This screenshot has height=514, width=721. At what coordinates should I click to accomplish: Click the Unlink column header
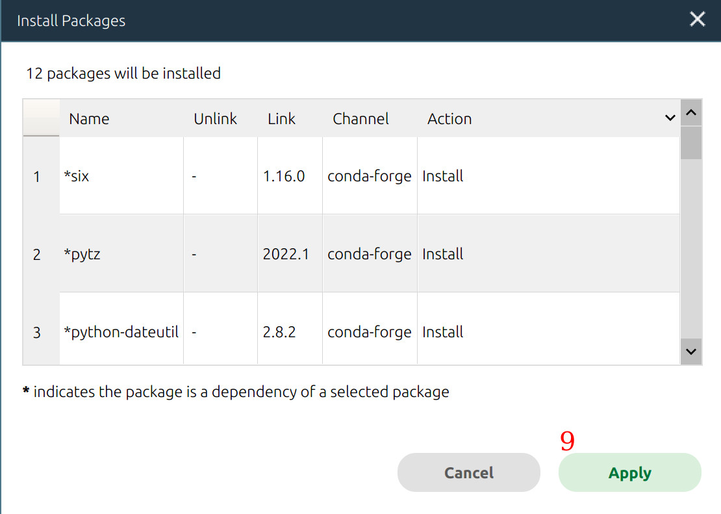tap(215, 119)
